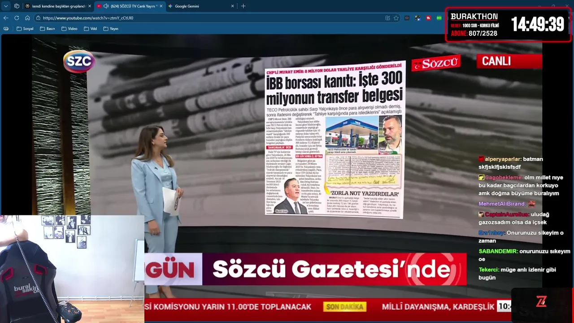Click chat username SABANDEMIR
574x323 pixels.
[498, 251]
